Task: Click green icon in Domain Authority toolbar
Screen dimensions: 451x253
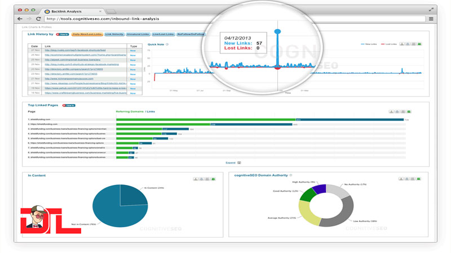Action: (x=418, y=179)
